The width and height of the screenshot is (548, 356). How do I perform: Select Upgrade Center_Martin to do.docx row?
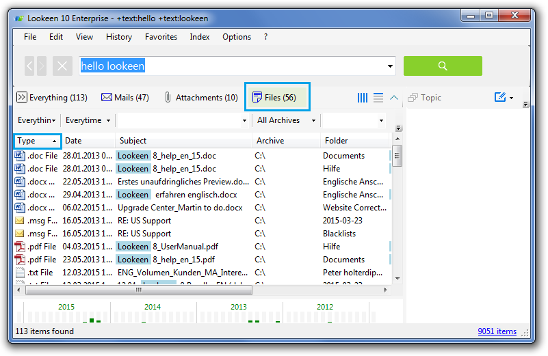tap(203, 208)
